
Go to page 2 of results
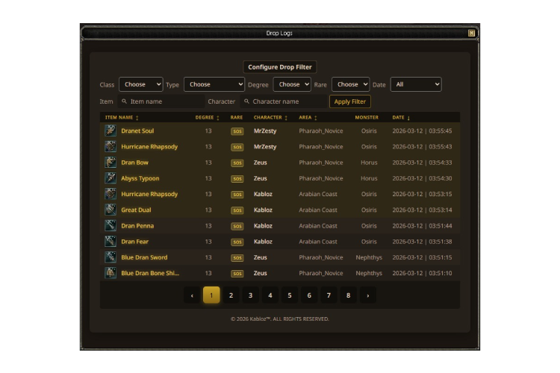coord(231,295)
